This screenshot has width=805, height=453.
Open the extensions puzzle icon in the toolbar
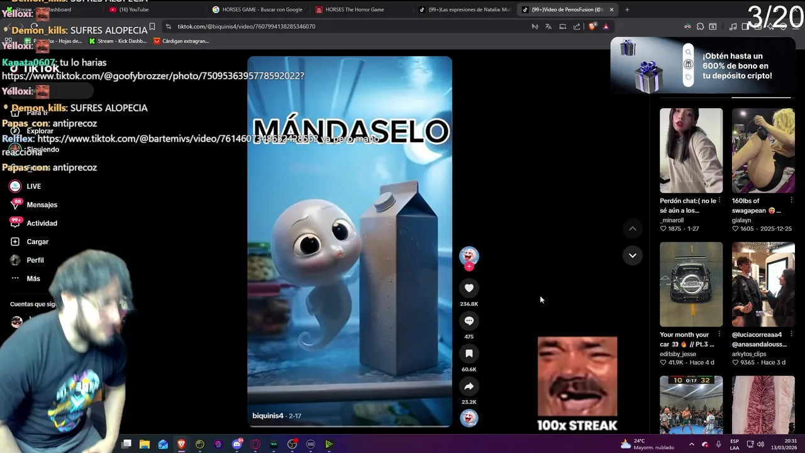[x=700, y=26]
